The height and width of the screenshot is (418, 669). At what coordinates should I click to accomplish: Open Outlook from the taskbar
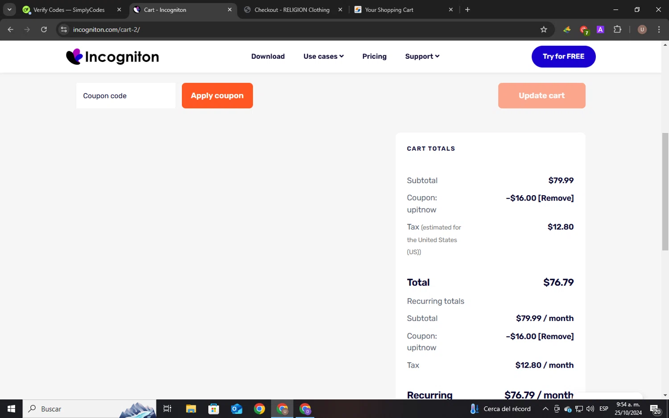click(236, 409)
